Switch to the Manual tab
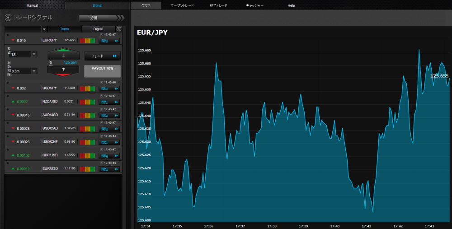The image size is (452, 229). [x=32, y=5]
